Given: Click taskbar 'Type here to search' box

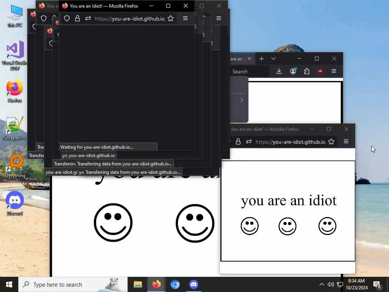Looking at the screenshot, I should click(x=73, y=284).
